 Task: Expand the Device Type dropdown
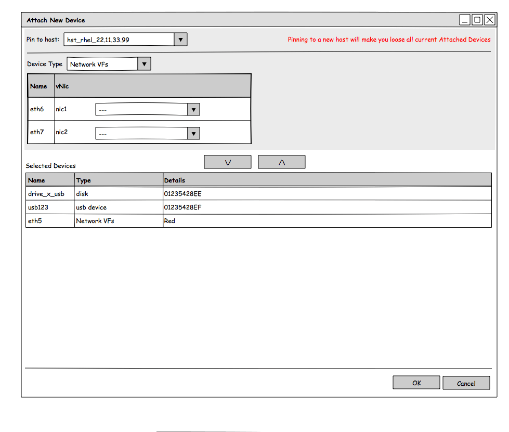point(145,64)
